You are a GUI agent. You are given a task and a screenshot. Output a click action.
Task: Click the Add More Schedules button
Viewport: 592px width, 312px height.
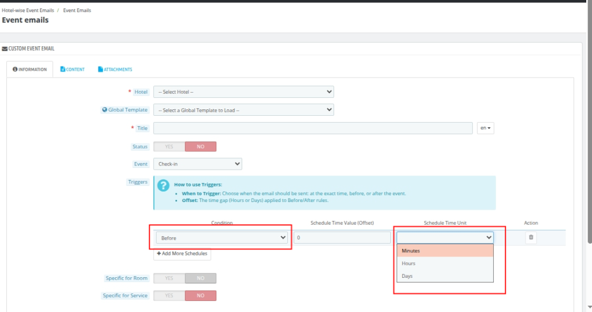182,254
